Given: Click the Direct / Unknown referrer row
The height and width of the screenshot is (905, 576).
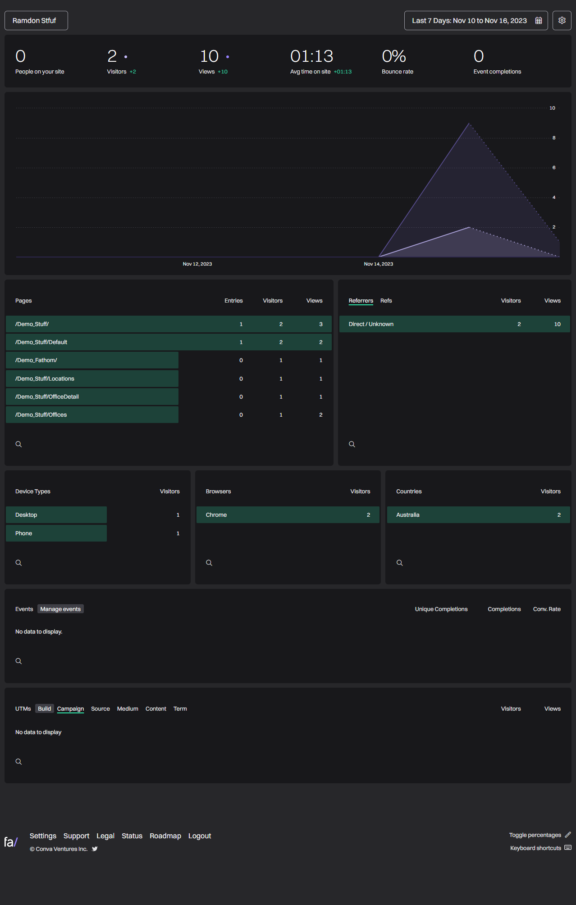Looking at the screenshot, I should (x=454, y=324).
